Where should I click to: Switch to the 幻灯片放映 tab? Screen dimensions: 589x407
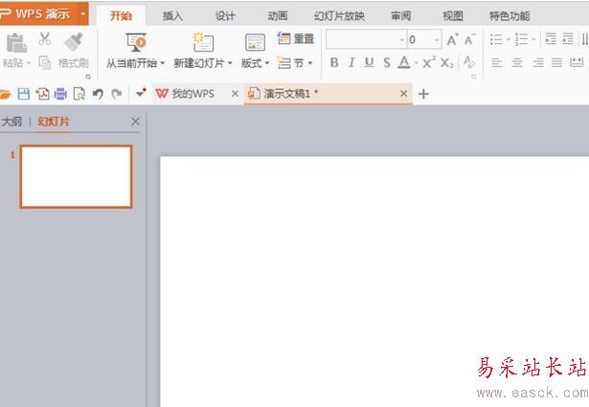coord(339,15)
